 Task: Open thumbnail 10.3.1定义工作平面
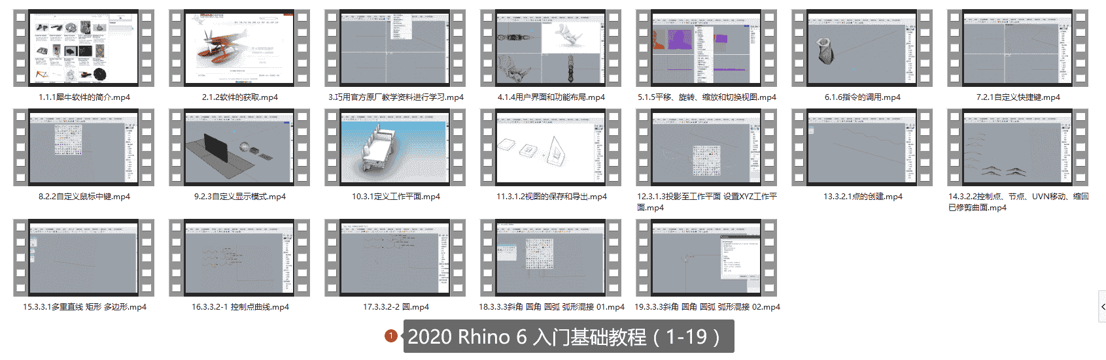pos(395,148)
